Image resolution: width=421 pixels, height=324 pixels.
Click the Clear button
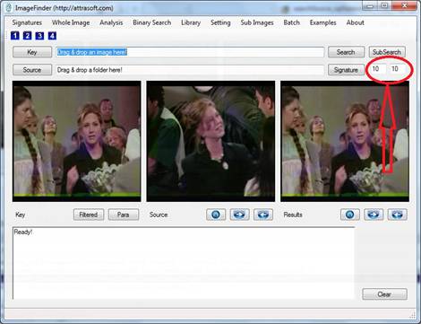click(x=384, y=294)
